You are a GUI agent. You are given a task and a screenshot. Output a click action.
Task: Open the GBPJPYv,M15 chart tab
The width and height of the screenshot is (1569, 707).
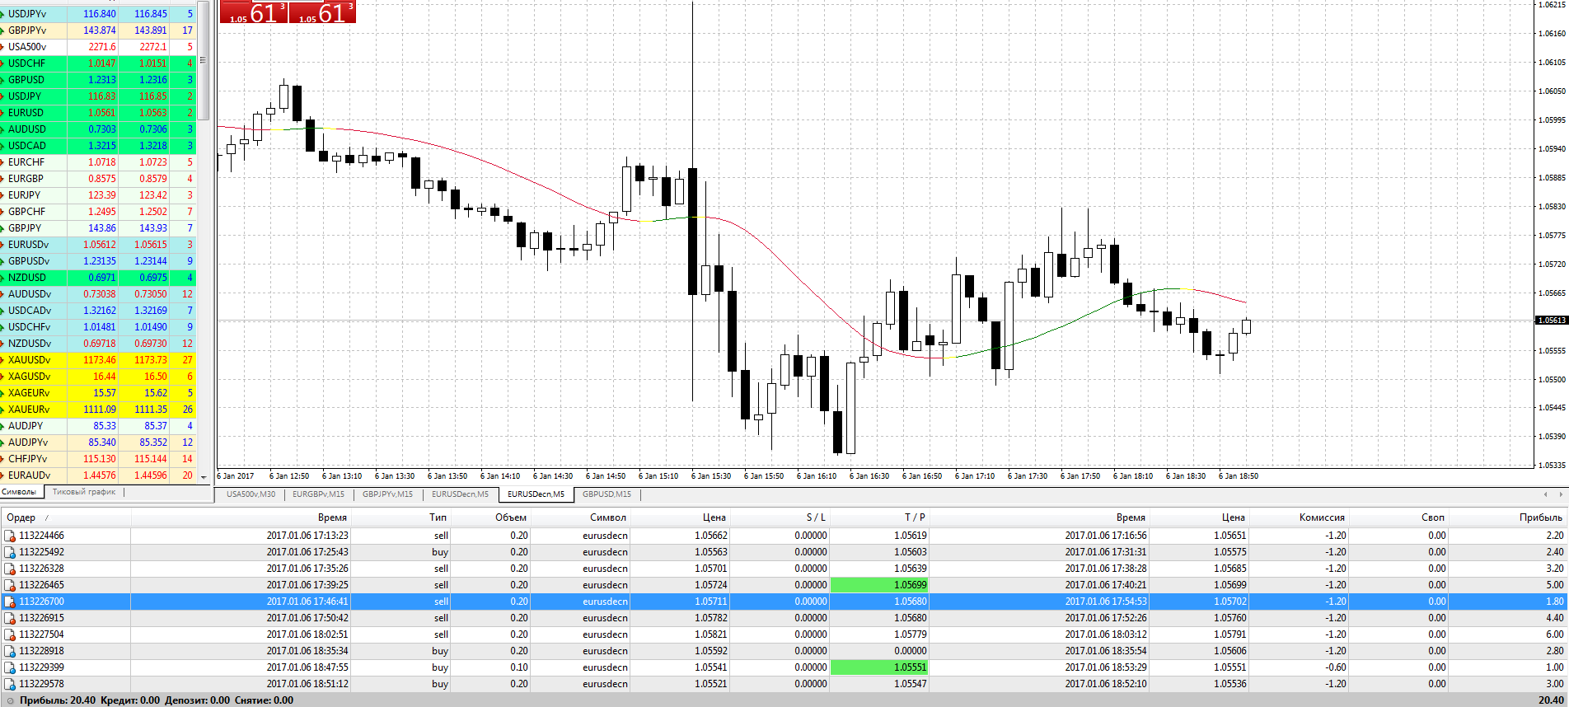coord(388,494)
